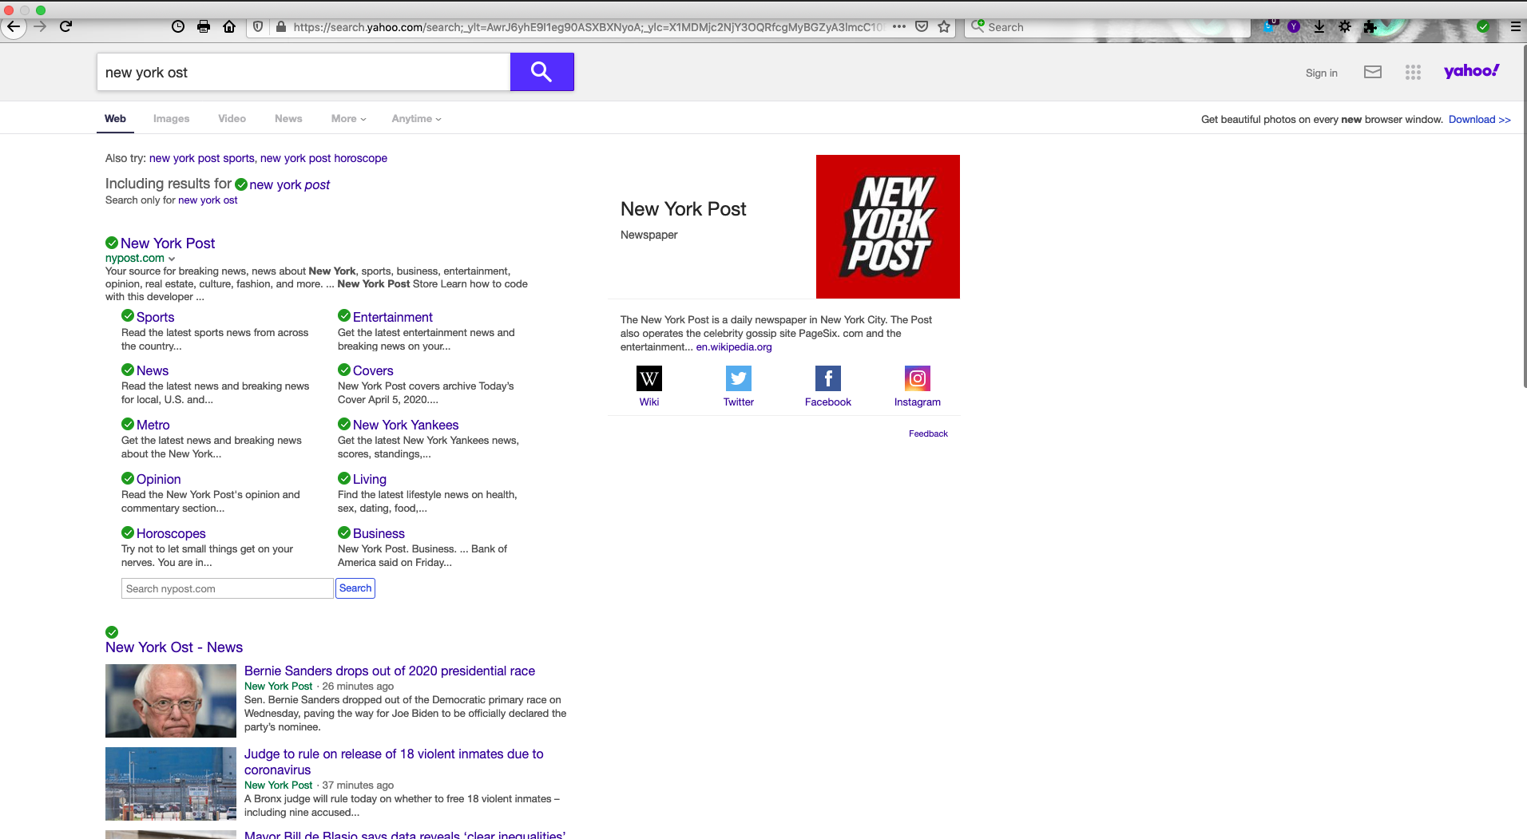The height and width of the screenshot is (839, 1527).
Task: Click the print icon in the toolbar
Action: point(204,26)
